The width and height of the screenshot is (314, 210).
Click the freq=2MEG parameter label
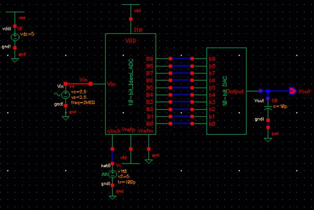[x=83, y=102]
